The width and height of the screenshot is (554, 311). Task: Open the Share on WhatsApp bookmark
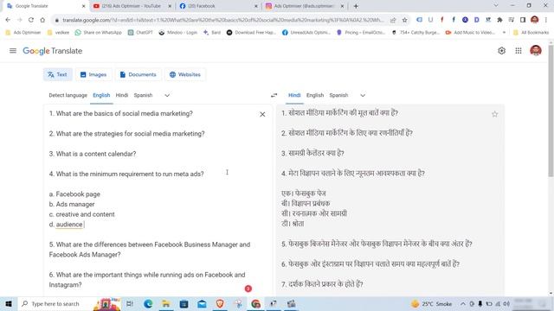[x=99, y=33]
